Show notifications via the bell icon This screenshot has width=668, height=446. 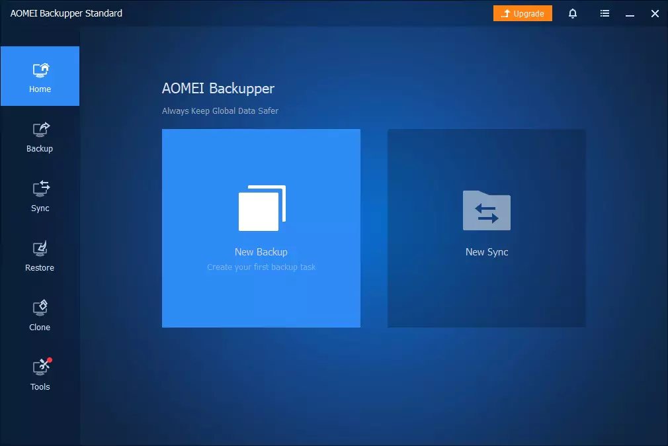573,14
